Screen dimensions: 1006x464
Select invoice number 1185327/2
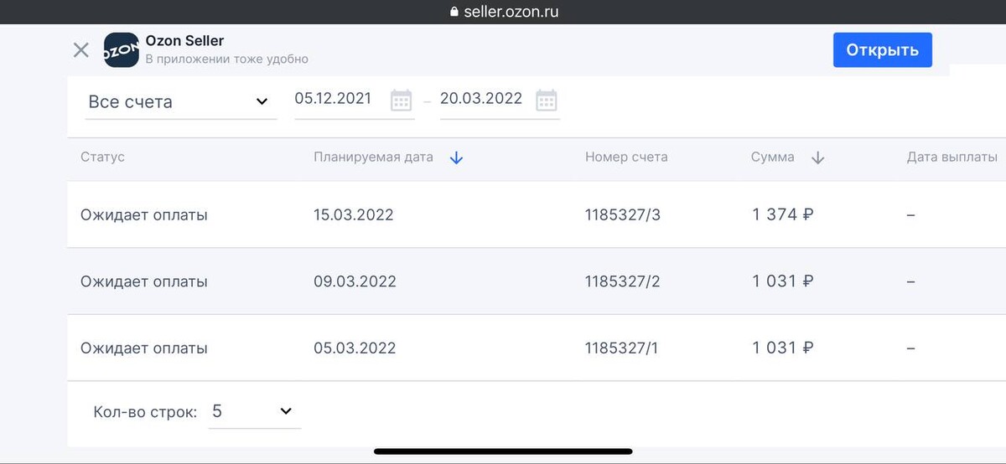[622, 281]
